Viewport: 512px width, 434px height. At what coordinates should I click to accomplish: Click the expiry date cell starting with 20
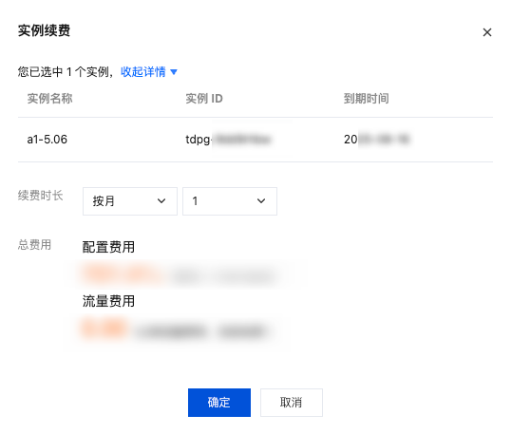click(x=376, y=140)
